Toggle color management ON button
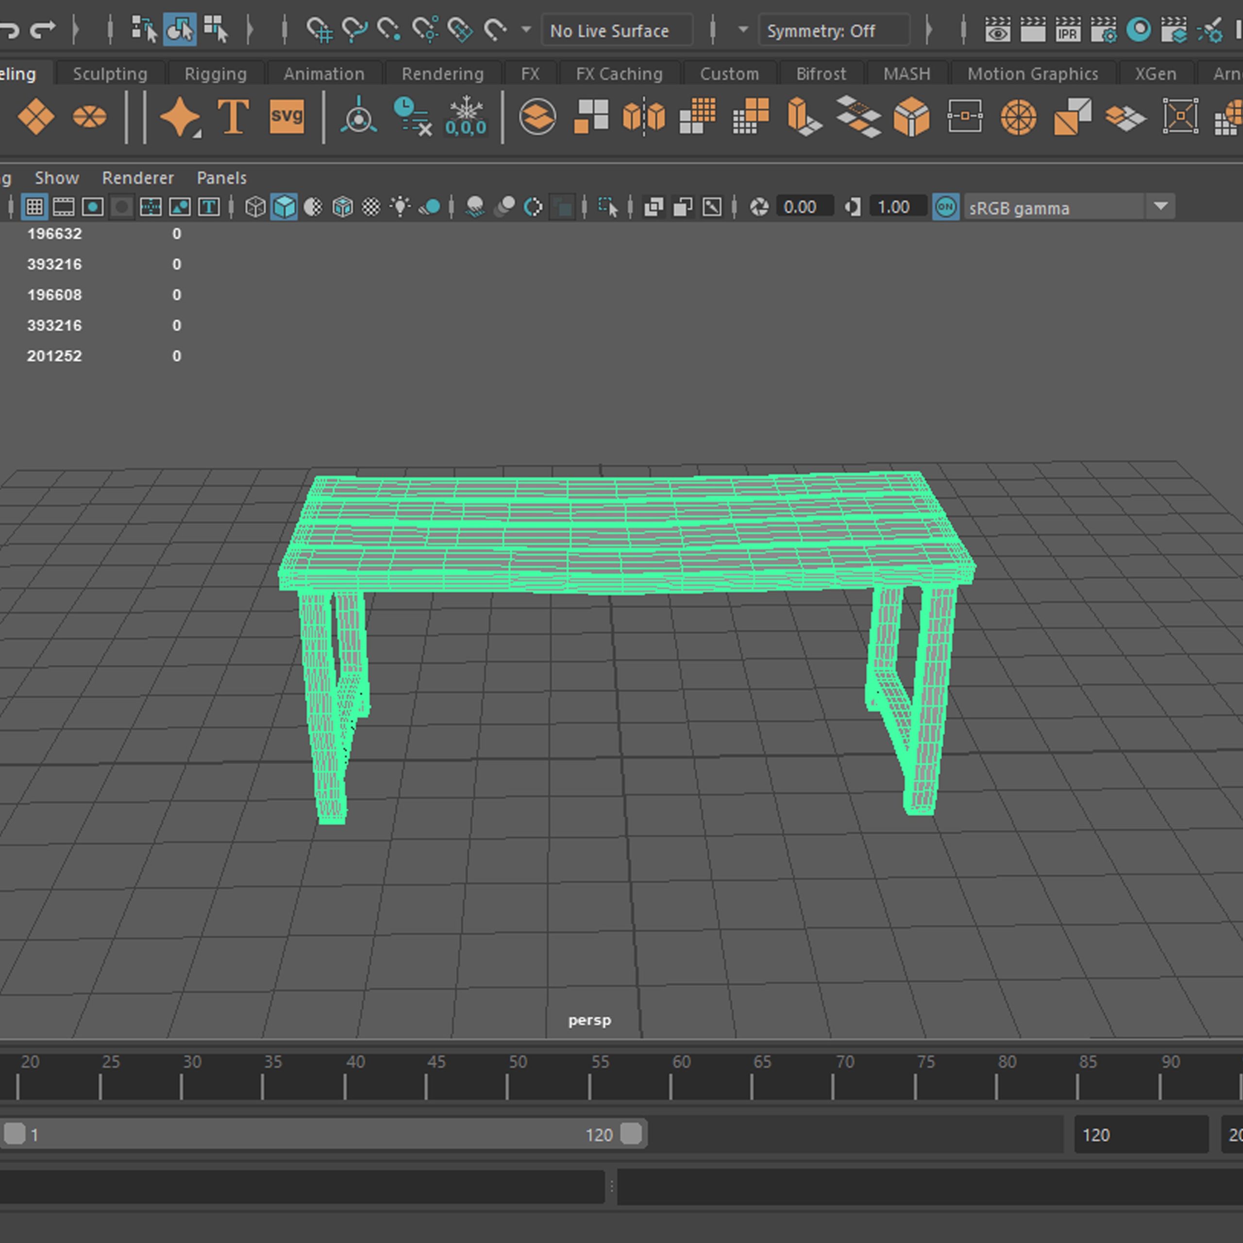Viewport: 1243px width, 1243px height. click(945, 207)
